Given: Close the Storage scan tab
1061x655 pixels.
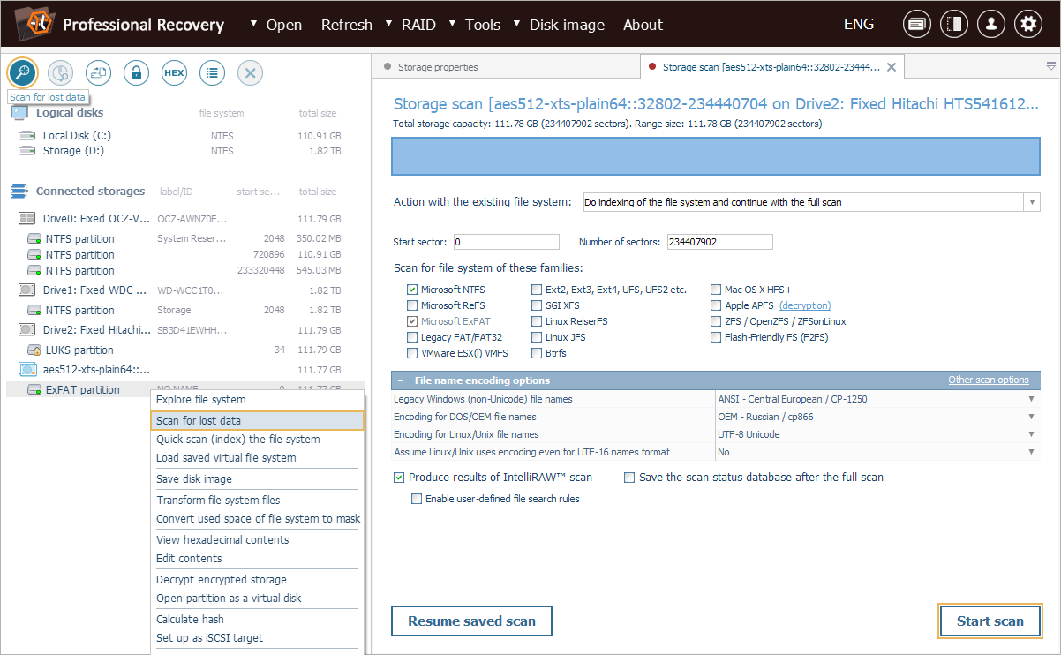Looking at the screenshot, I should pos(892,67).
